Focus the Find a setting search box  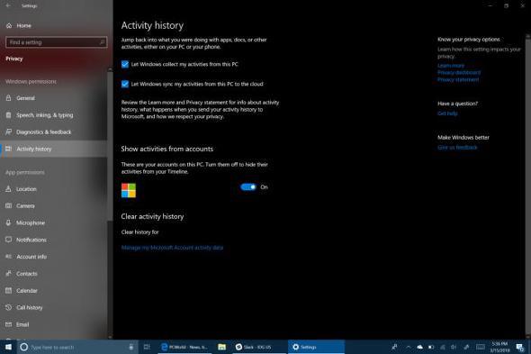pos(56,42)
